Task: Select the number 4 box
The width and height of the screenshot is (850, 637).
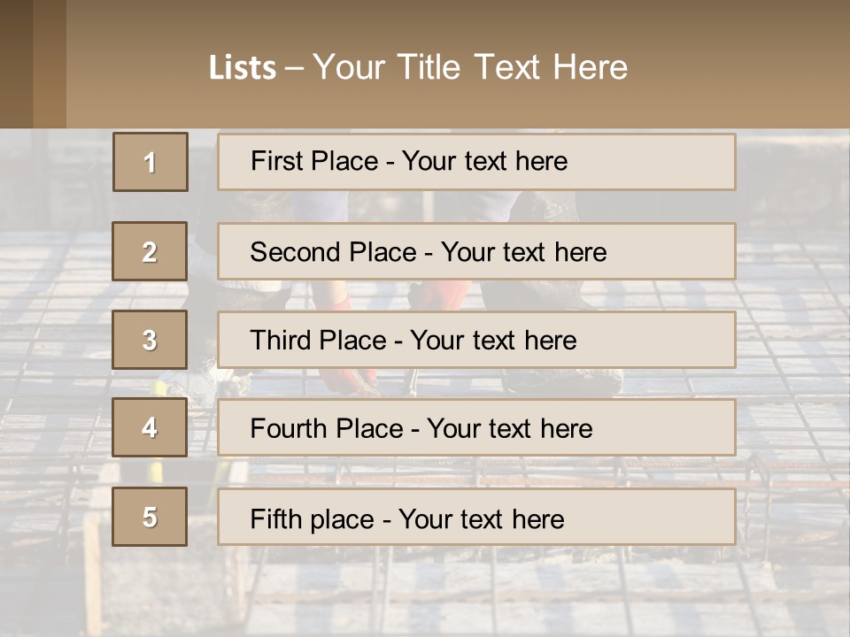Action: 150,428
